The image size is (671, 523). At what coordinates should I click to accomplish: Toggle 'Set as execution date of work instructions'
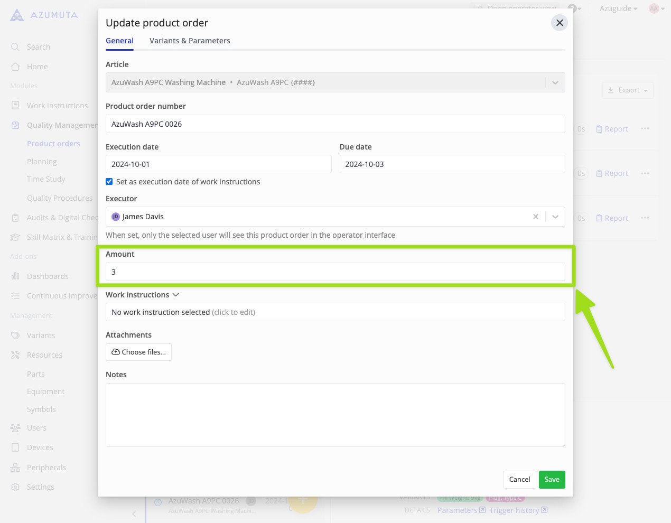pyautogui.click(x=109, y=181)
